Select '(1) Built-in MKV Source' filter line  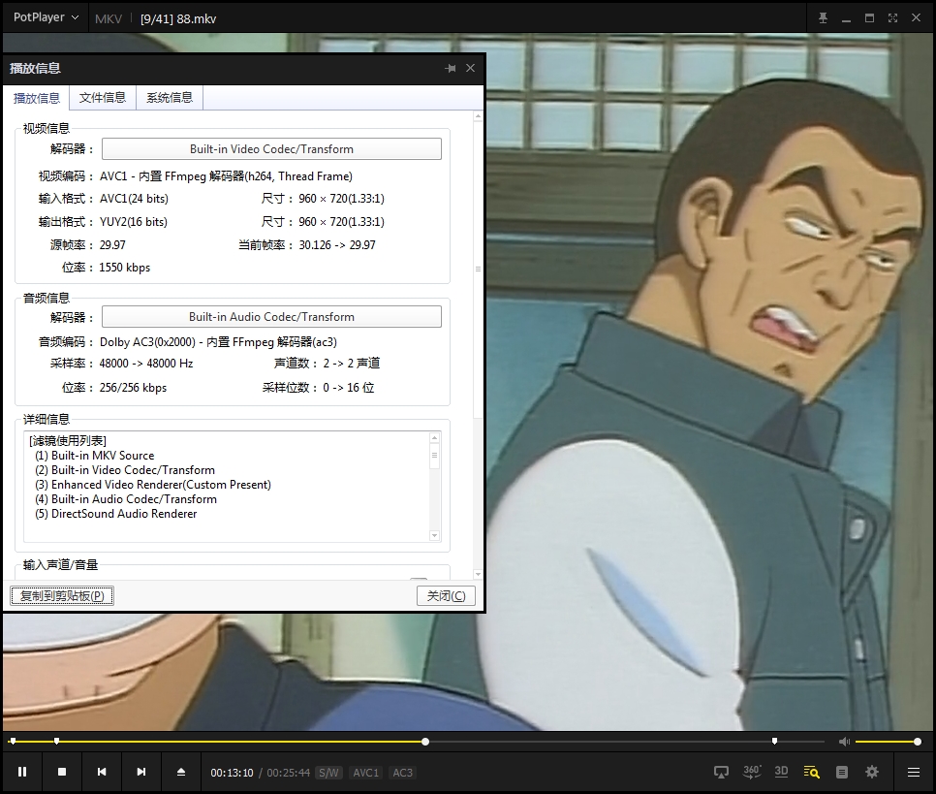pos(94,456)
